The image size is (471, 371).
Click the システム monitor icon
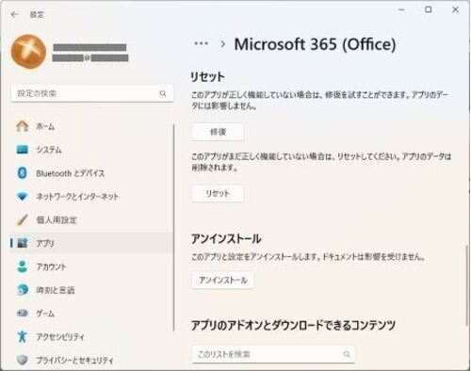(x=23, y=150)
